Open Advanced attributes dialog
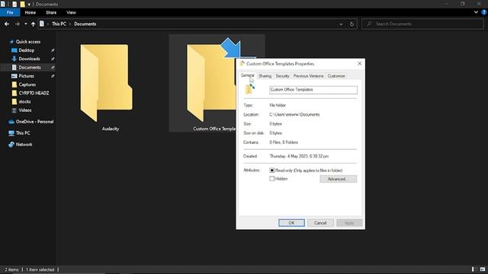 point(338,179)
